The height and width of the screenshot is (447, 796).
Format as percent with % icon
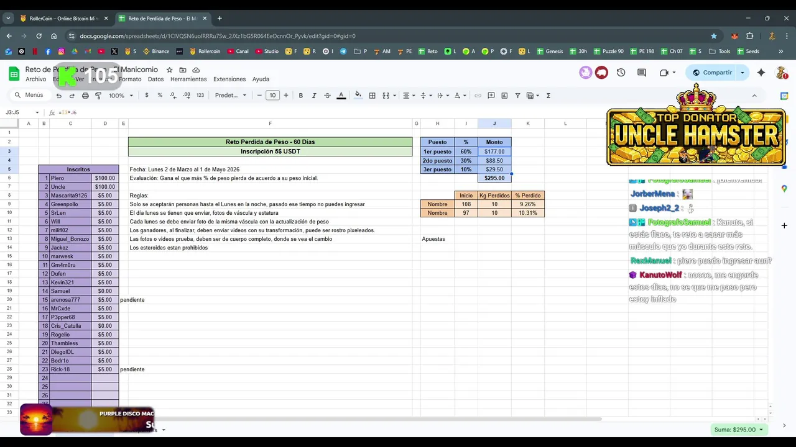160,96
